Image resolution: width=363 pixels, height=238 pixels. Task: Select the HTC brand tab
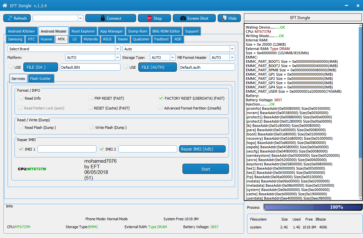click(32, 39)
